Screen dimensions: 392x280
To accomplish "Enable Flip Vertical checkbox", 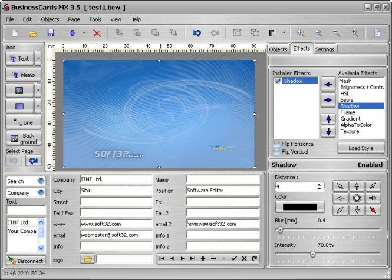I will pos(276,152).
